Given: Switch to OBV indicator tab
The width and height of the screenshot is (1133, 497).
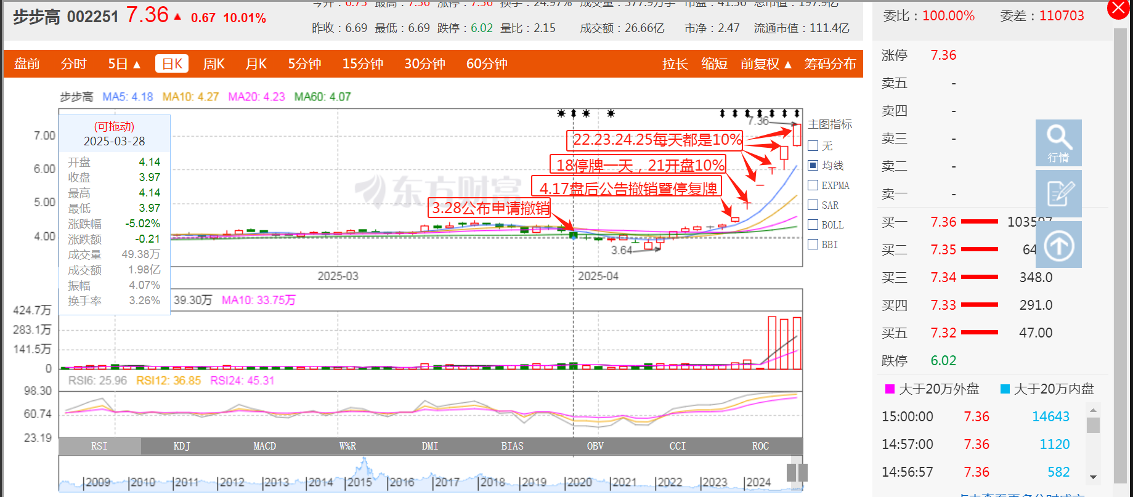Looking at the screenshot, I should coord(595,446).
